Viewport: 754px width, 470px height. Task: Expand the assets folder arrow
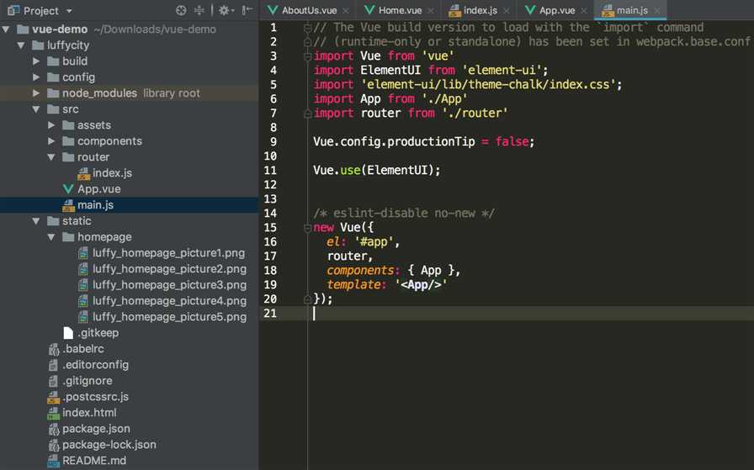(x=51, y=125)
